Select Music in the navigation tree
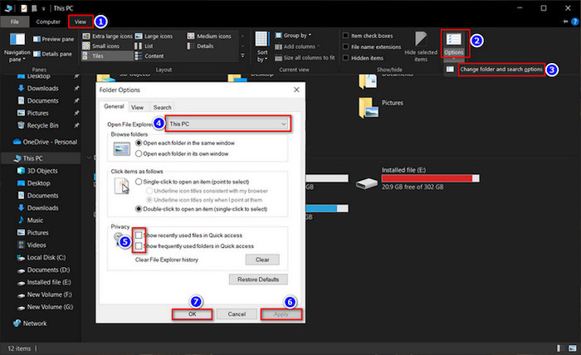This screenshot has height=355, width=581. tap(31, 221)
